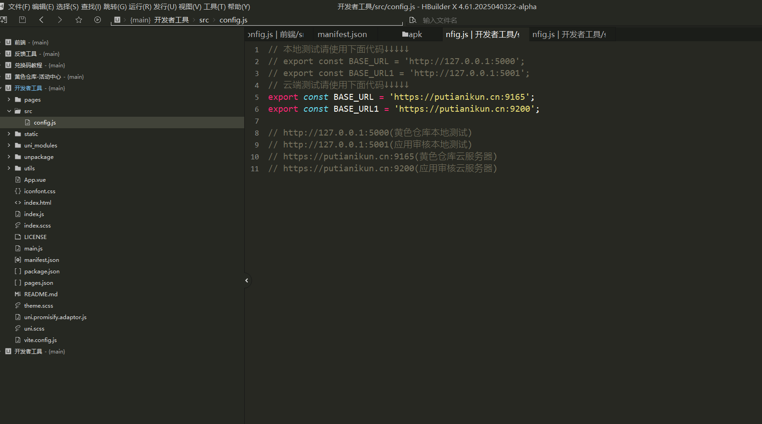The image size is (762, 424).
Task: Open vite.config.js in the file tree
Action: click(x=40, y=340)
